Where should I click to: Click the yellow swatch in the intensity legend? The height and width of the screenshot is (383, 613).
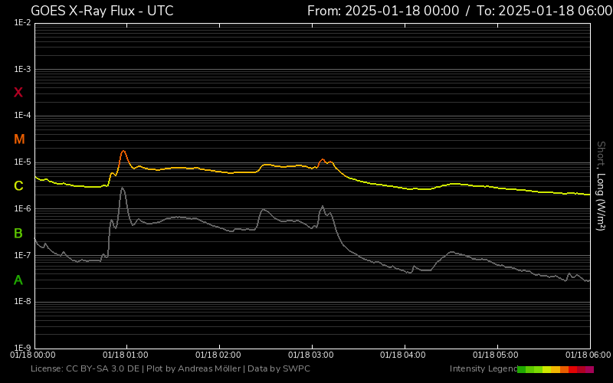[546, 369]
